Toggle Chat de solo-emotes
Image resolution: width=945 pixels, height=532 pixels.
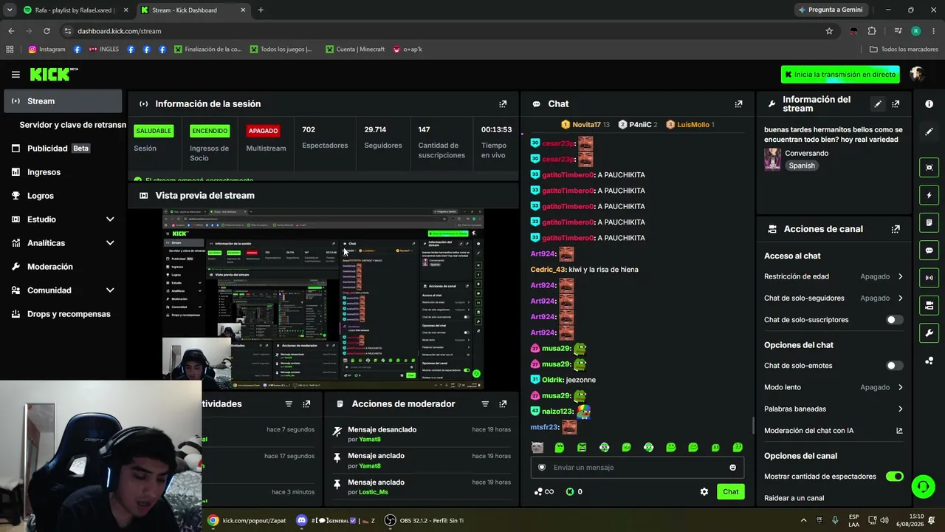tap(894, 366)
